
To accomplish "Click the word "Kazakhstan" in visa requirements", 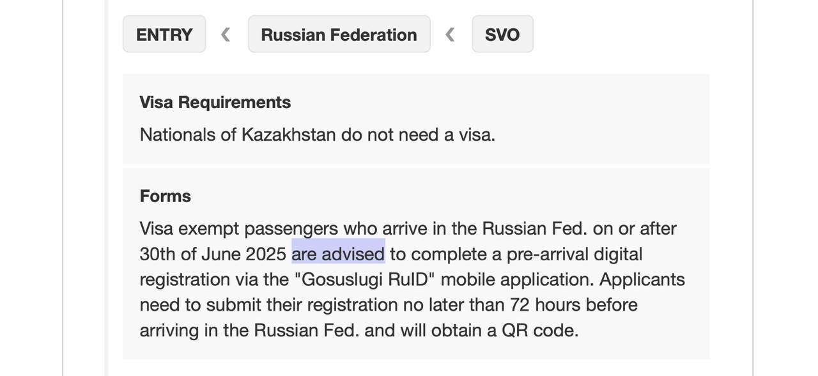I will coord(288,135).
